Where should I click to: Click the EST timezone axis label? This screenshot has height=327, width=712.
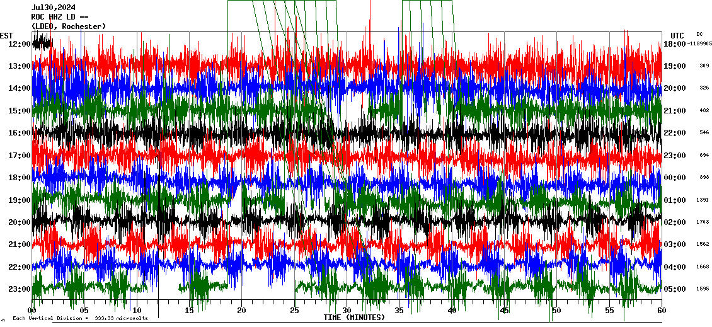(x=7, y=35)
